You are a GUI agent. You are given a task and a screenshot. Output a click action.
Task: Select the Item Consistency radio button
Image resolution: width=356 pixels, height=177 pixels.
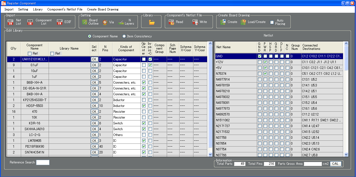pyautogui.click(x=124, y=36)
